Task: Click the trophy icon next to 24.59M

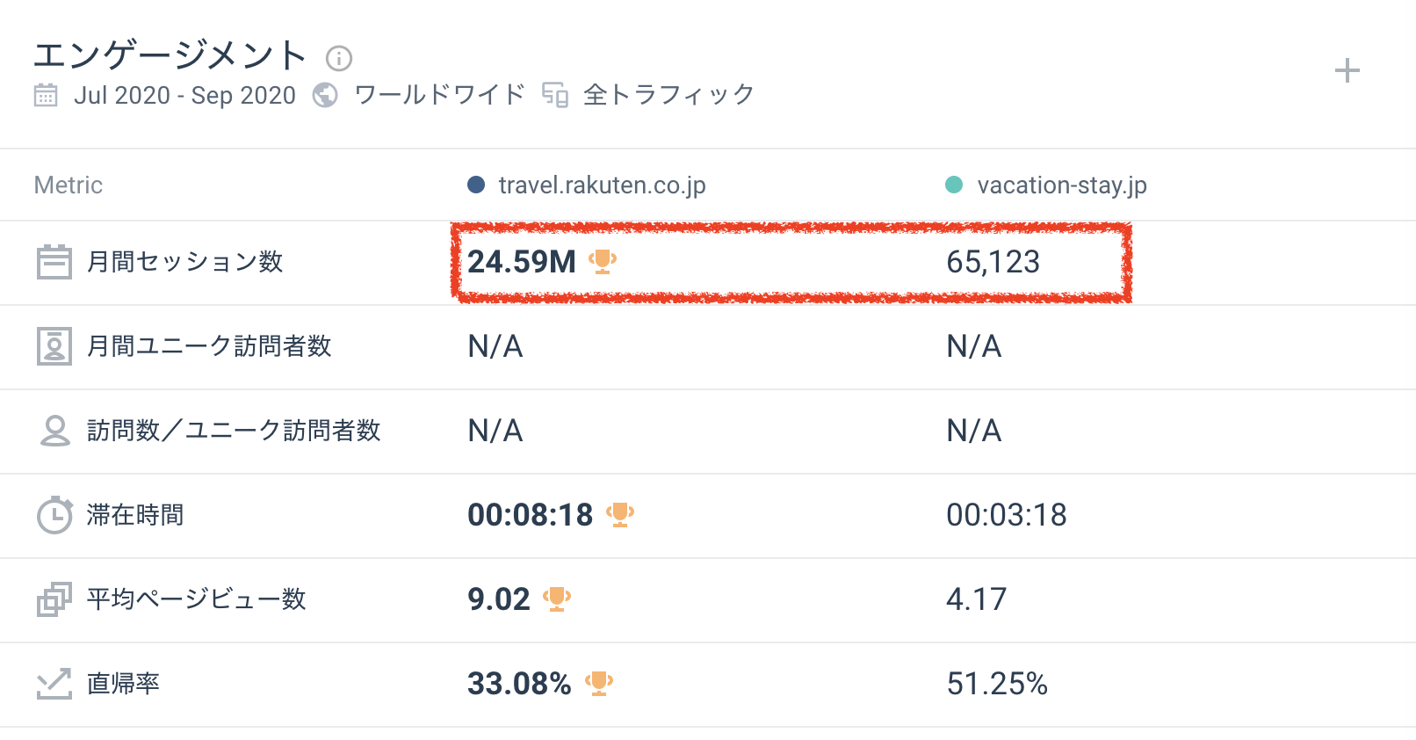Action: click(x=603, y=261)
